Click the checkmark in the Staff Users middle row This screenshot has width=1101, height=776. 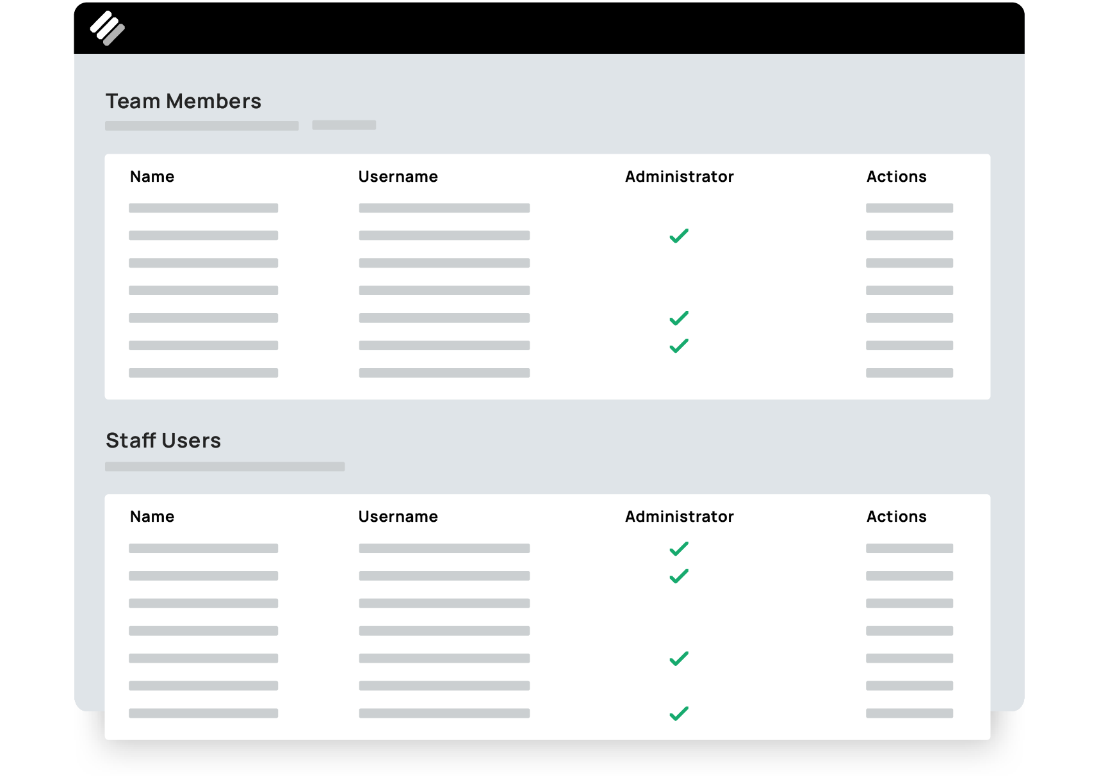[678, 657]
